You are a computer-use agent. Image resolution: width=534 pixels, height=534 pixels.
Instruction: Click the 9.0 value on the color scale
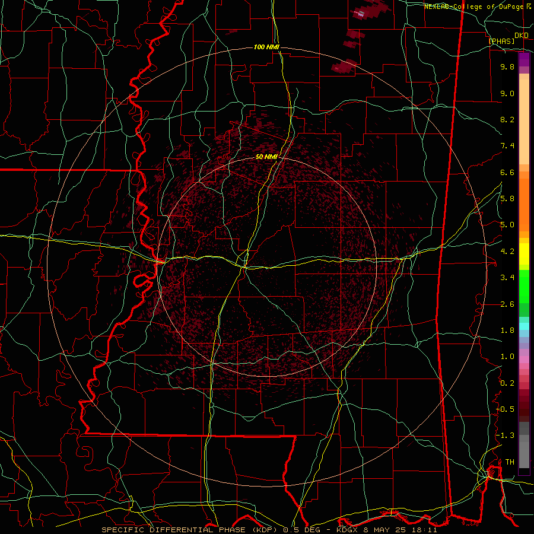(x=507, y=93)
